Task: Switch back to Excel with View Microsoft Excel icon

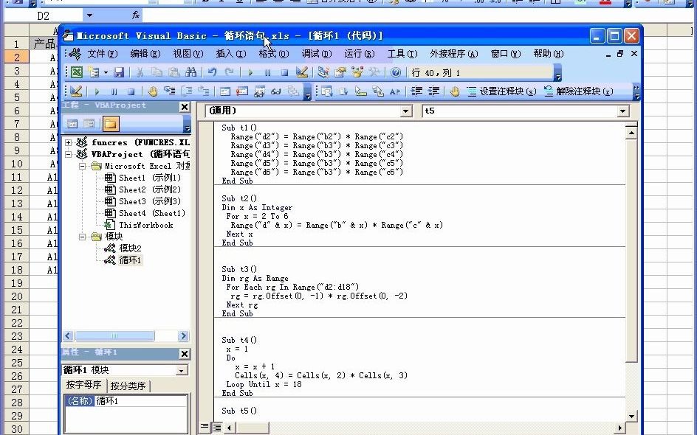Action: pos(78,72)
